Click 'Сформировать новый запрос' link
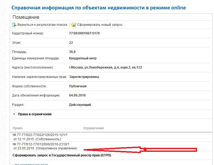The width and height of the screenshot is (214, 165). click(100, 25)
